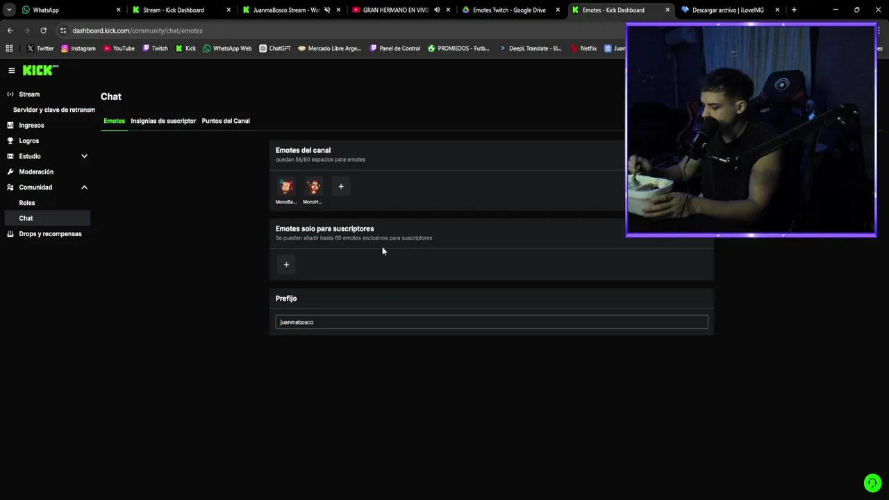The width and height of the screenshot is (889, 500).
Task: Expand the Estudio section chevron
Action: (84, 156)
